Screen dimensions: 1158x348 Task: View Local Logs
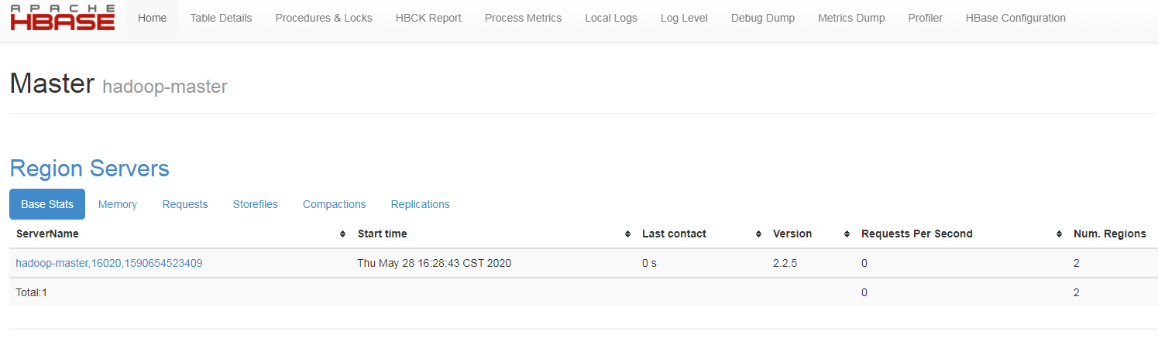coord(611,18)
